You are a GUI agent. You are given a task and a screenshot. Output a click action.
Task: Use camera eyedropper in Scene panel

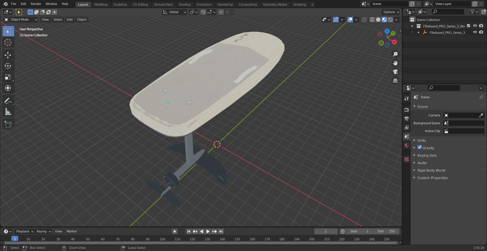(x=481, y=115)
